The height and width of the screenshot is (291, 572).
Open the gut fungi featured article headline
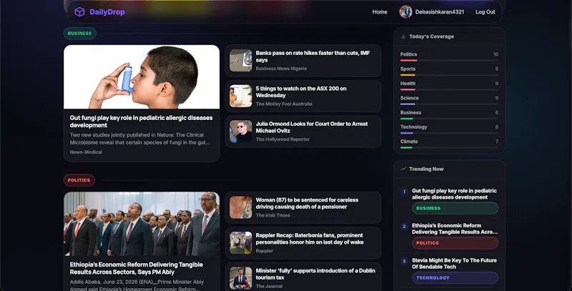141,122
